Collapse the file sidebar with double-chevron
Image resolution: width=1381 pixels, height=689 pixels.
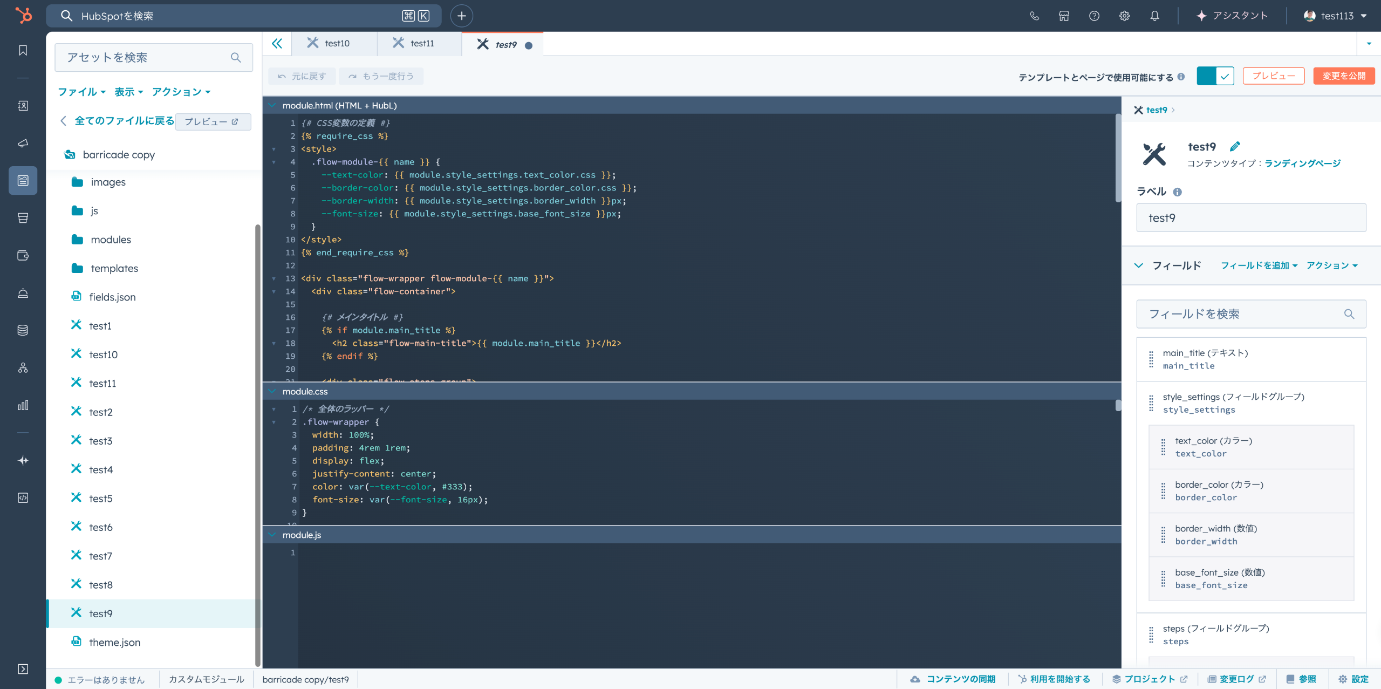coord(277,44)
